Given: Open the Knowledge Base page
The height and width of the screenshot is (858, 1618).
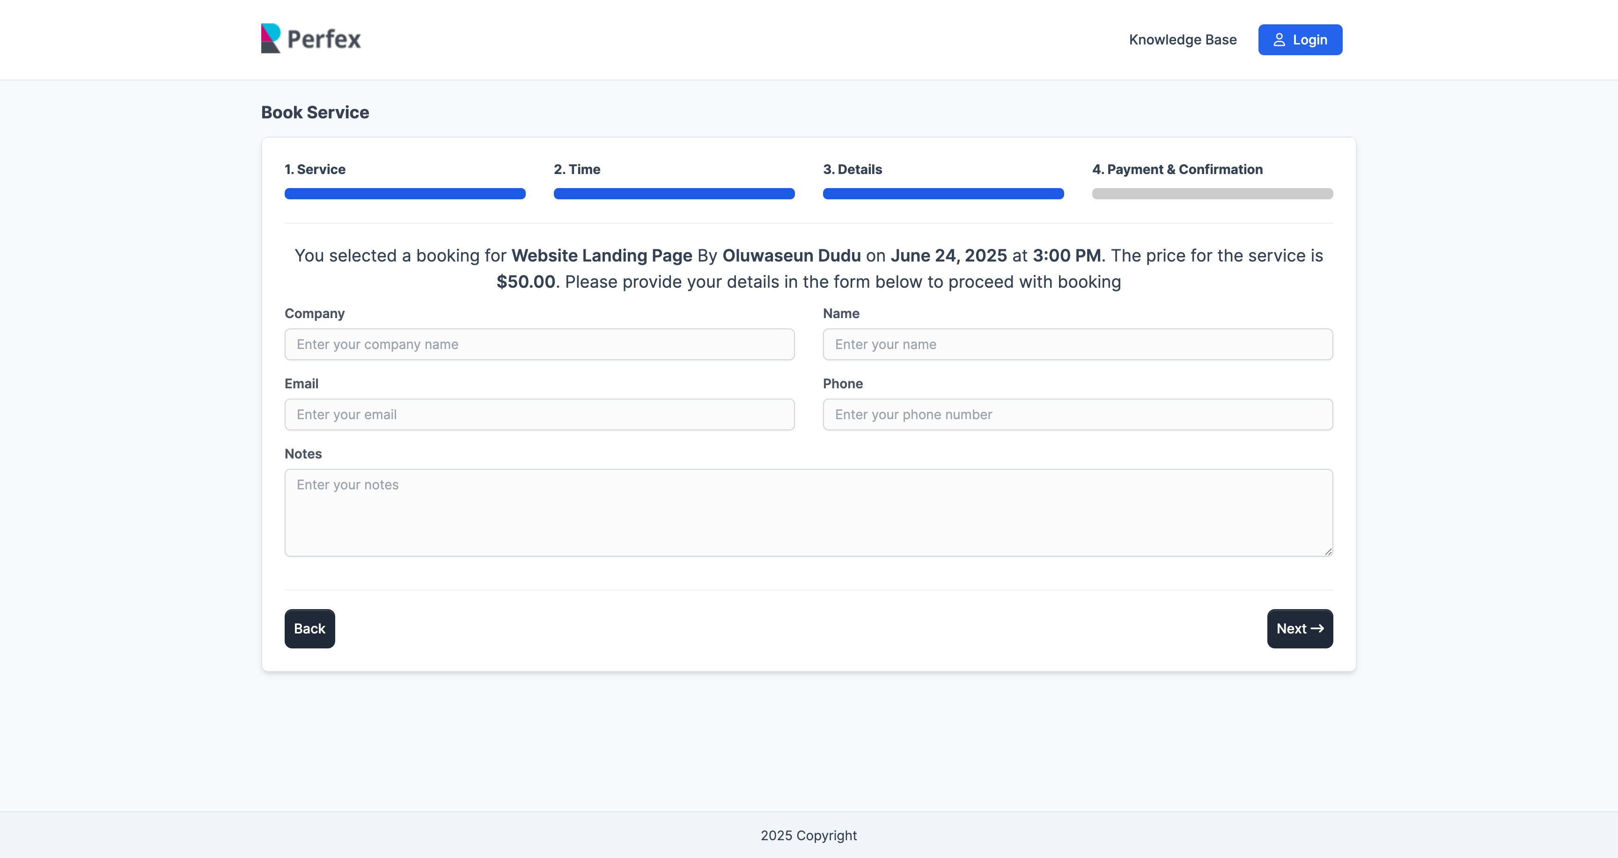Looking at the screenshot, I should (x=1183, y=39).
